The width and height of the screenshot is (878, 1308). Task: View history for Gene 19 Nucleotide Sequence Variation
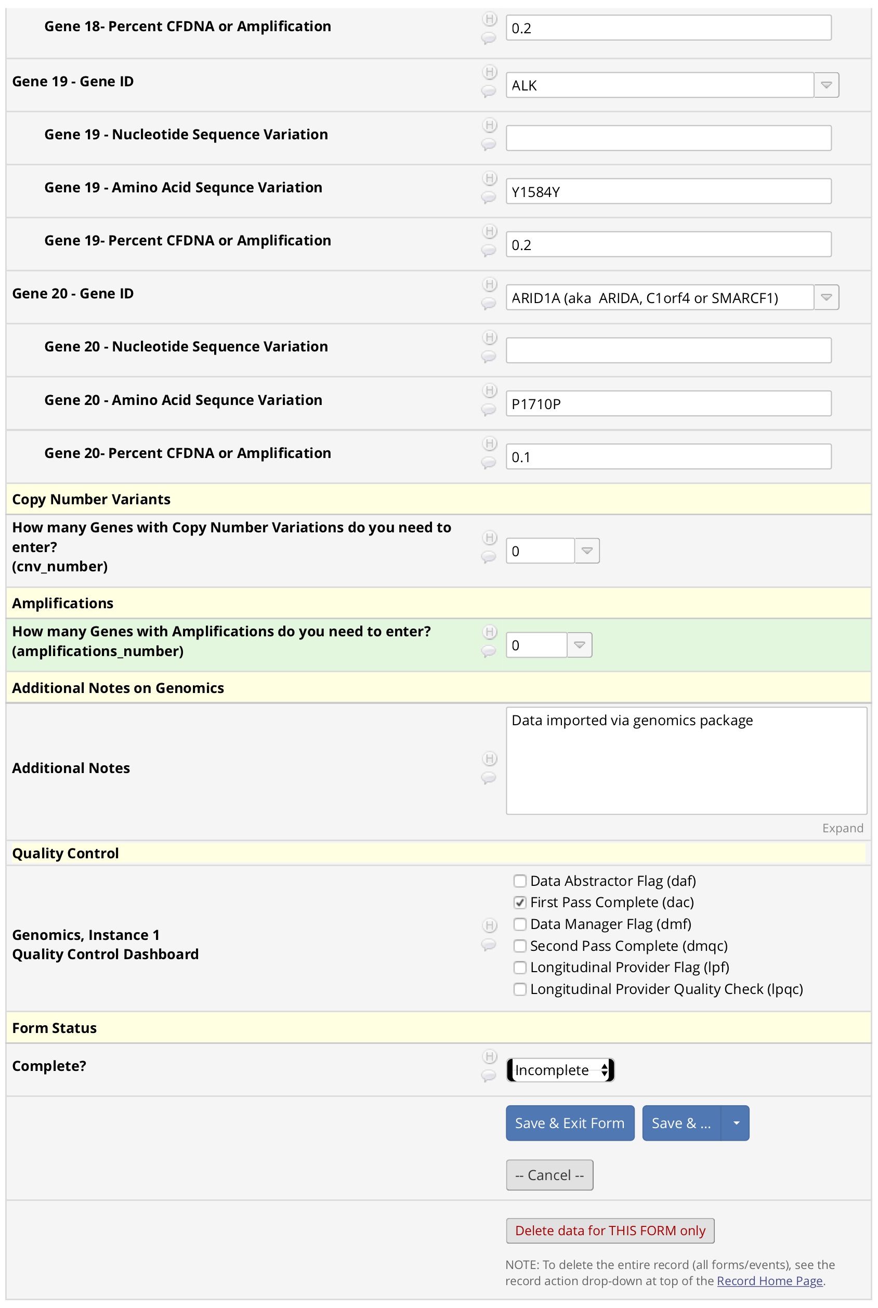tap(489, 125)
